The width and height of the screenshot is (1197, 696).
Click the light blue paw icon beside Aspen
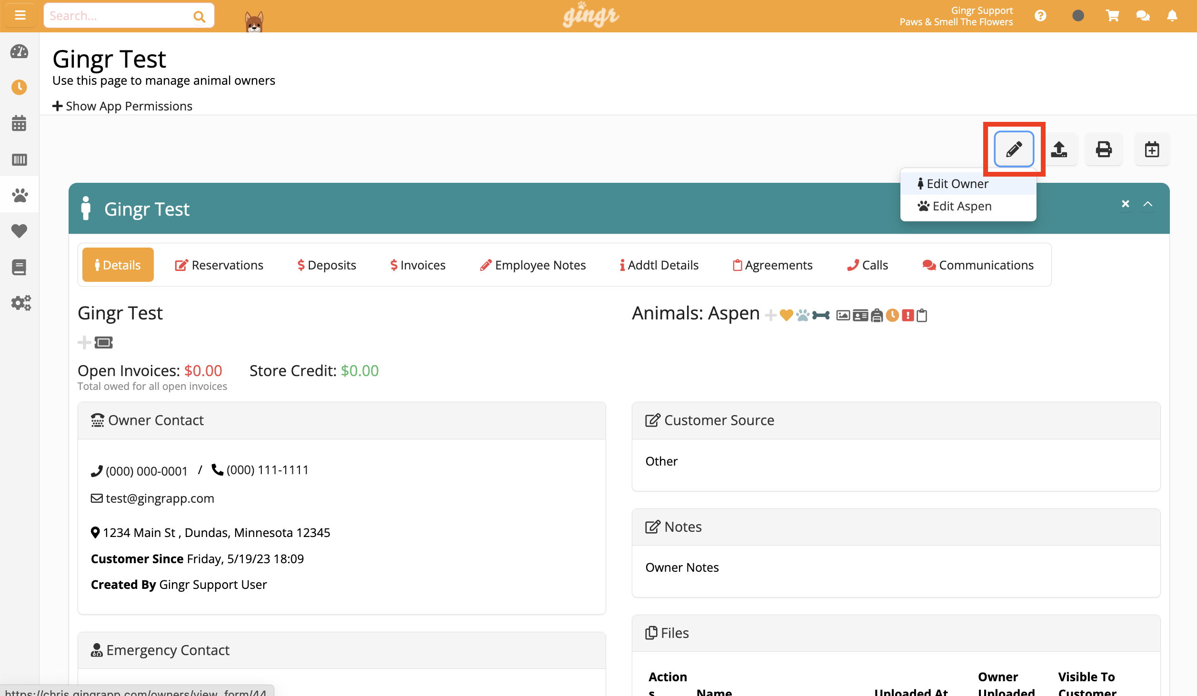[x=802, y=315]
